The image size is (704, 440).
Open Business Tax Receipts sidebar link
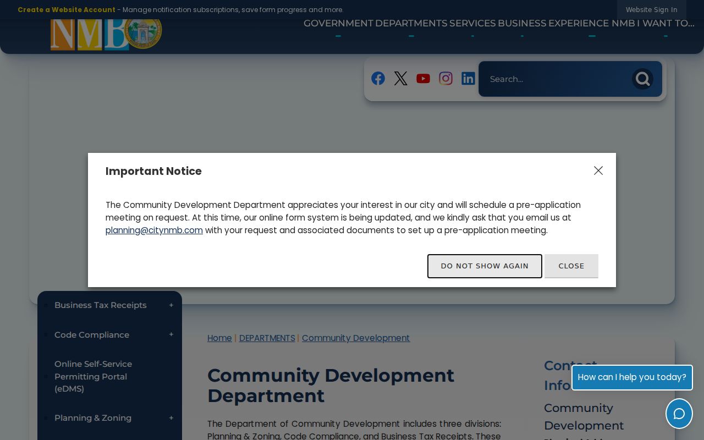[x=101, y=305]
